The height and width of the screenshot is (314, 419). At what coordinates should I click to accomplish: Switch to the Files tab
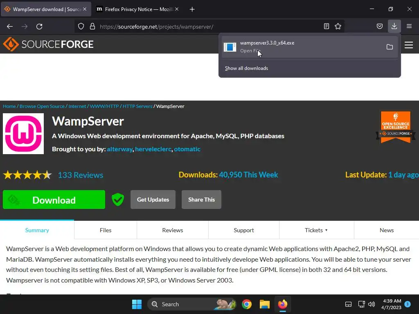(x=106, y=230)
